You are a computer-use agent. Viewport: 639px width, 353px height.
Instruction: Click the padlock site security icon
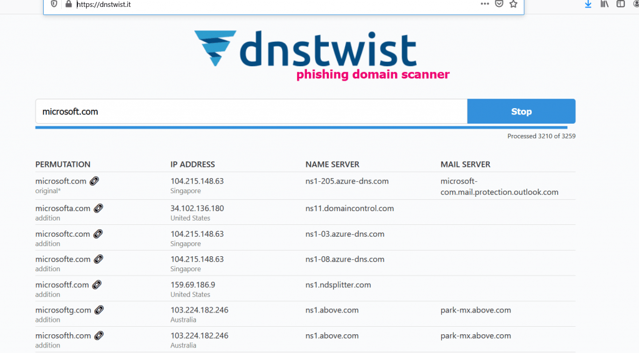(69, 4)
